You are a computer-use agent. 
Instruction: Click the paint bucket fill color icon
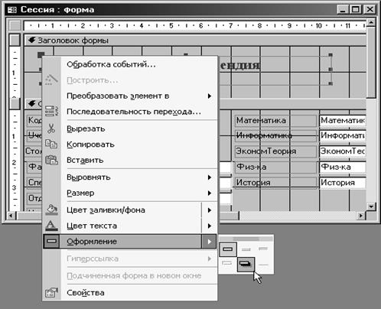point(51,210)
